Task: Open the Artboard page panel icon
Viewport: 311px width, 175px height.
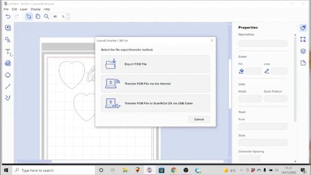Action: coord(303,63)
